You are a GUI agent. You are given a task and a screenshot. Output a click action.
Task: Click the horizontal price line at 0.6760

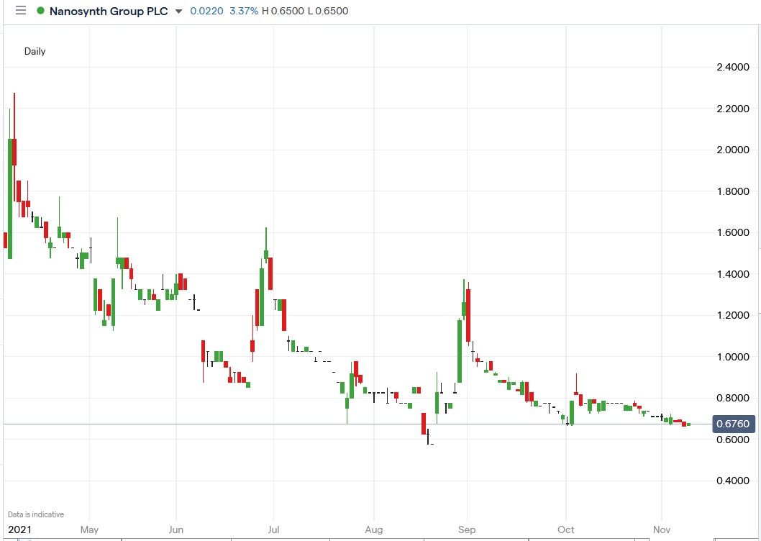click(x=360, y=424)
